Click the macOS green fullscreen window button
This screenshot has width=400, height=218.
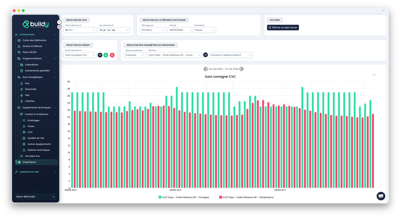[23, 10]
